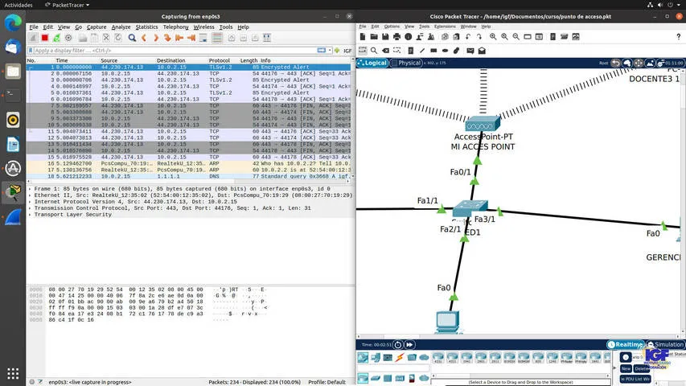Zoom in on Packet Tracer workspace
Screen dimensions: 686x386
pyautogui.click(x=493, y=37)
